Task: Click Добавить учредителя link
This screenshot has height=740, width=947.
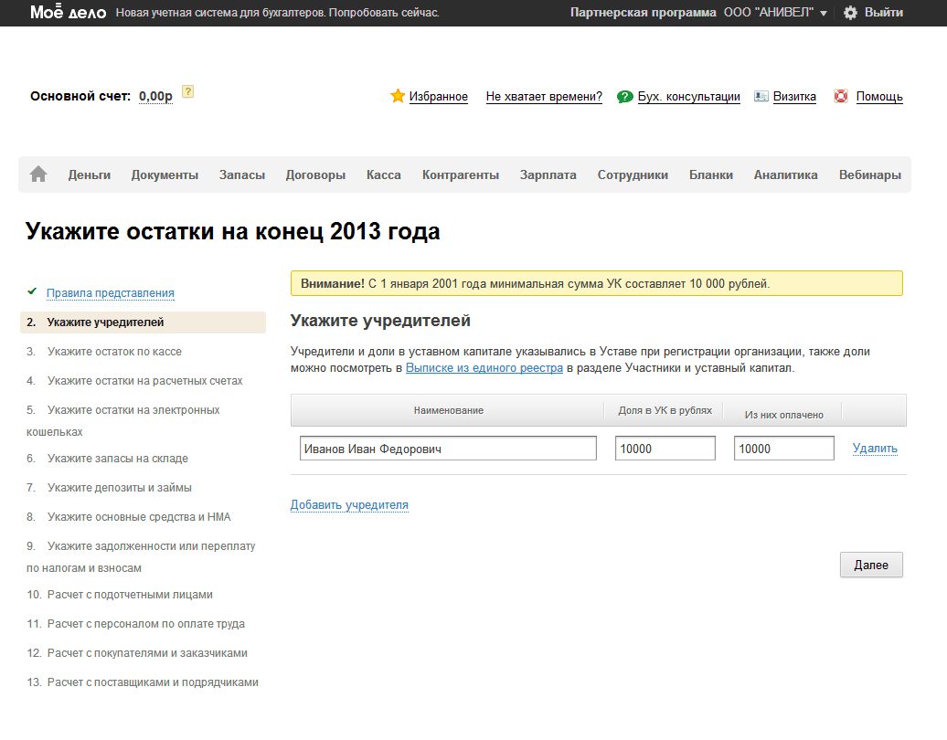Action: (x=349, y=504)
